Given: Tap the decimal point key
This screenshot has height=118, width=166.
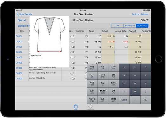Looking at the screenshot, I should (x=135, y=100).
